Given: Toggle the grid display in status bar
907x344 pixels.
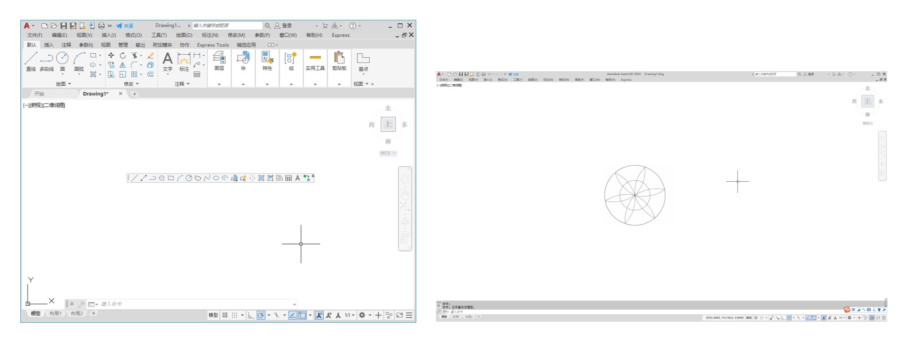Looking at the screenshot, I should pyautogui.click(x=225, y=315).
